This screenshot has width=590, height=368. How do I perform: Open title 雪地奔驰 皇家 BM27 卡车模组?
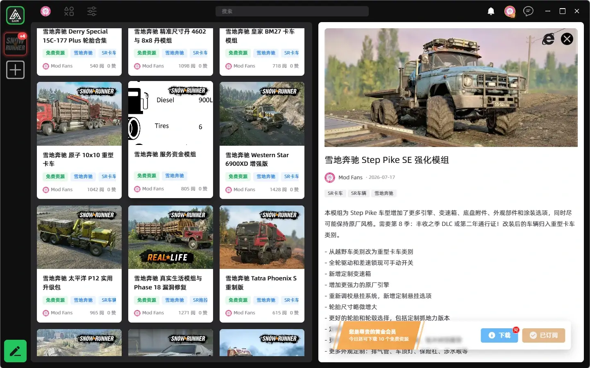tap(260, 36)
